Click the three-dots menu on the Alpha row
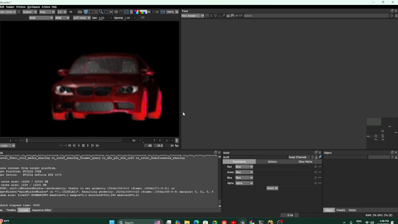 tap(320, 183)
